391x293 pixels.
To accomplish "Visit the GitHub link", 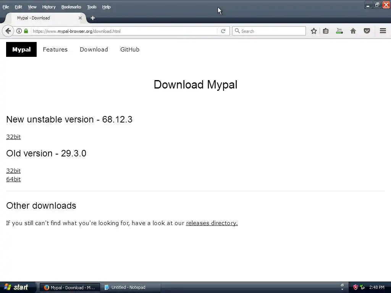I will click(x=130, y=49).
